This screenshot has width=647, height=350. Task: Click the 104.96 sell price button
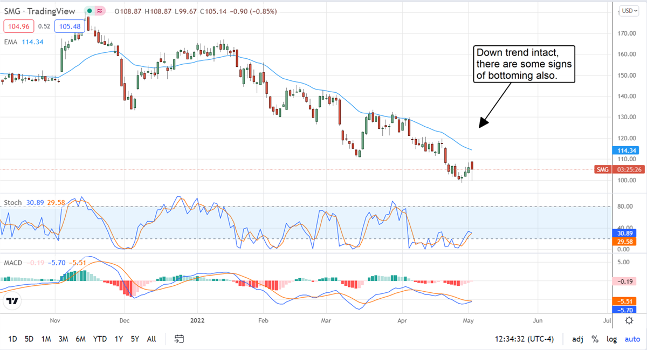point(19,25)
